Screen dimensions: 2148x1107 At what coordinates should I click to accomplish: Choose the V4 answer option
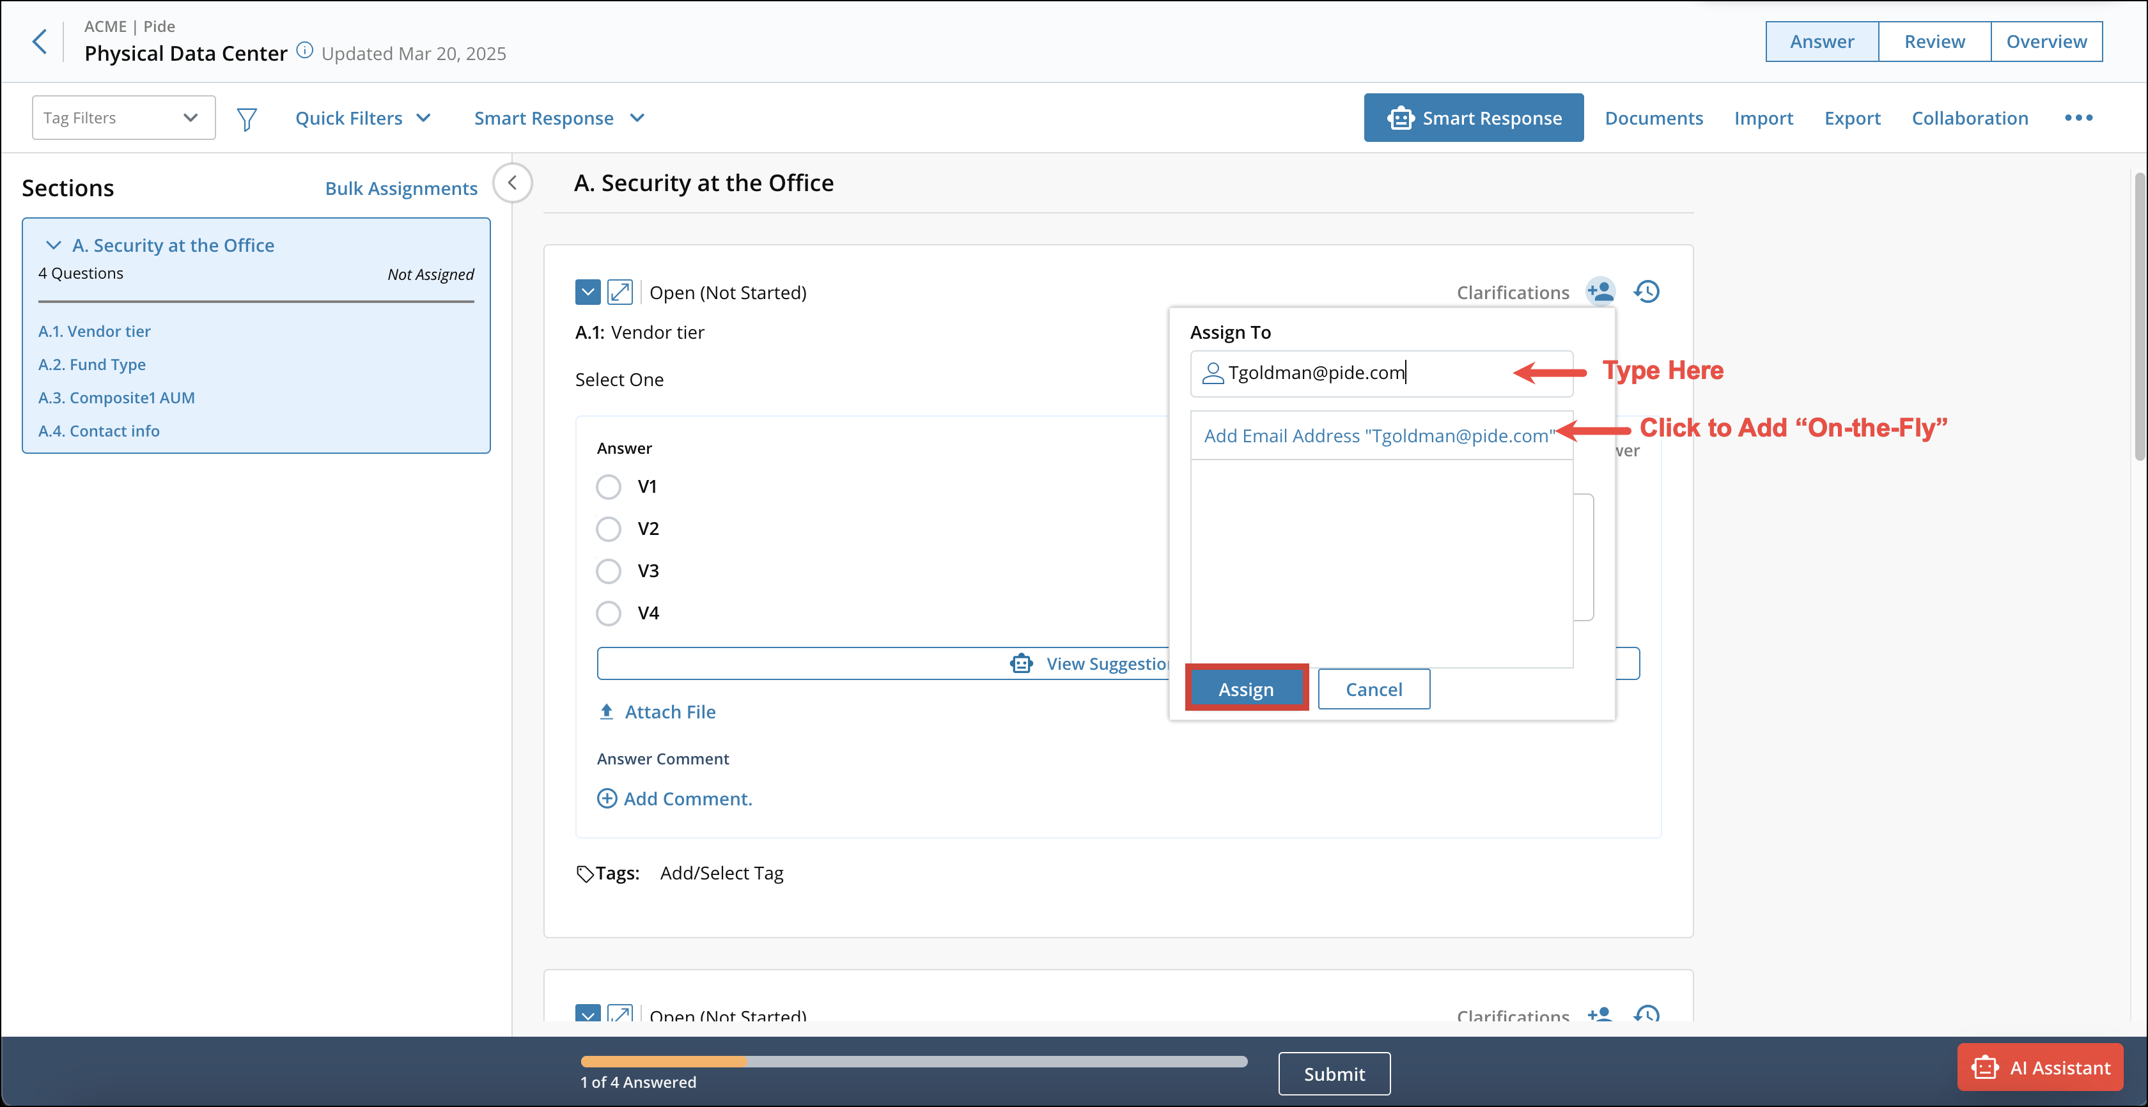pyautogui.click(x=609, y=614)
